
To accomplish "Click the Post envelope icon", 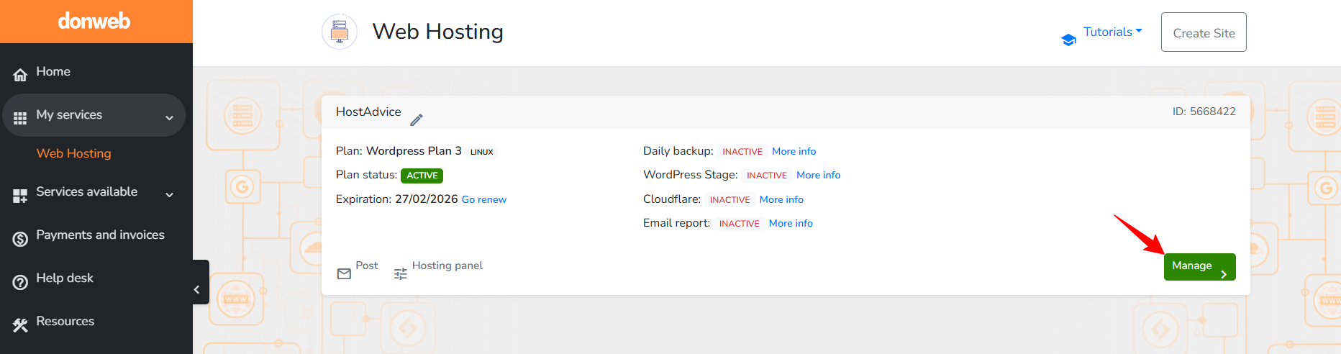I will coord(344,273).
